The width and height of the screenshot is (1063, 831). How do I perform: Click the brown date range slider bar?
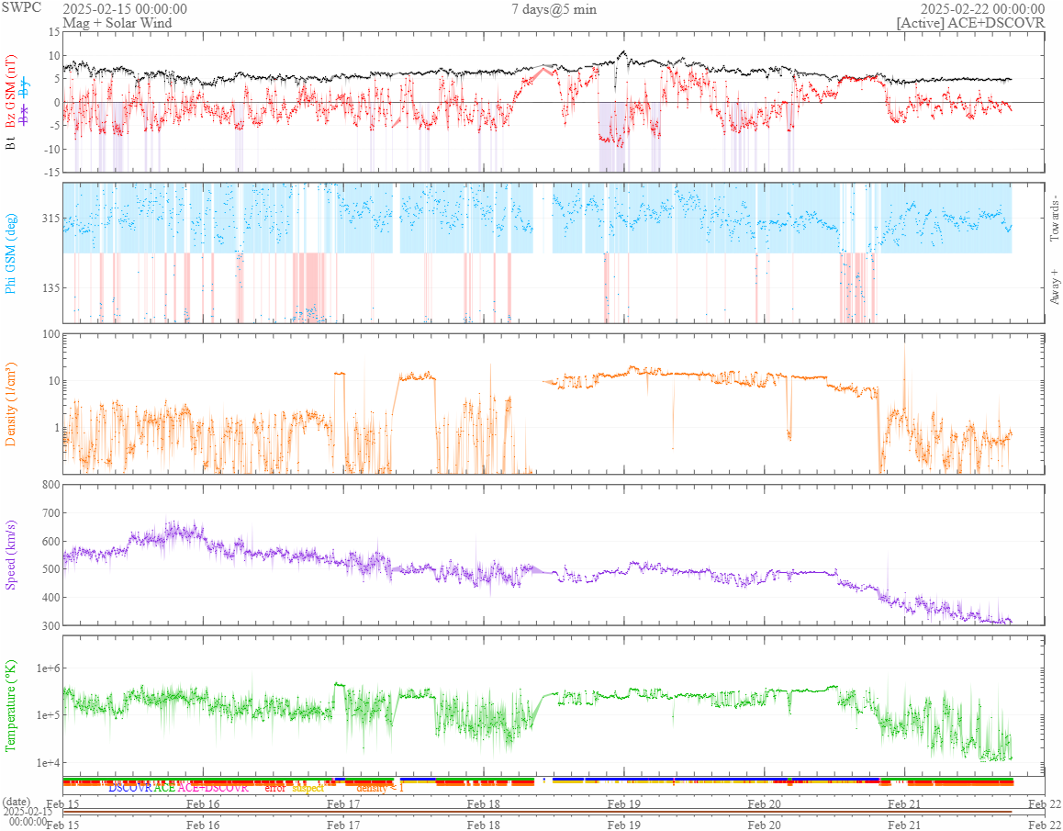click(537, 812)
